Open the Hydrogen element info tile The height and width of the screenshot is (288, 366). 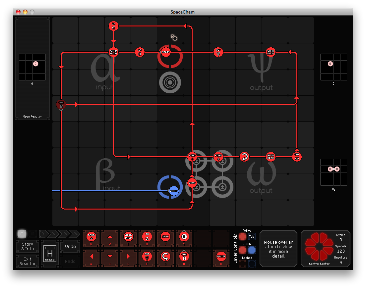click(x=50, y=254)
